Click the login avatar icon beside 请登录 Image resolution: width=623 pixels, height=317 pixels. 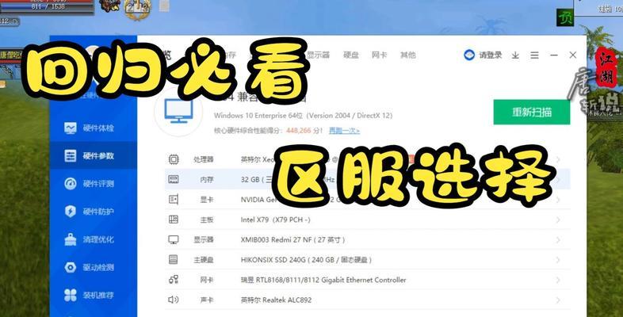click(469, 55)
